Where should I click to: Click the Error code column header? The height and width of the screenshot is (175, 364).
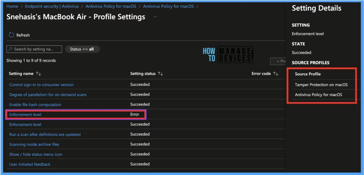coord(261,74)
